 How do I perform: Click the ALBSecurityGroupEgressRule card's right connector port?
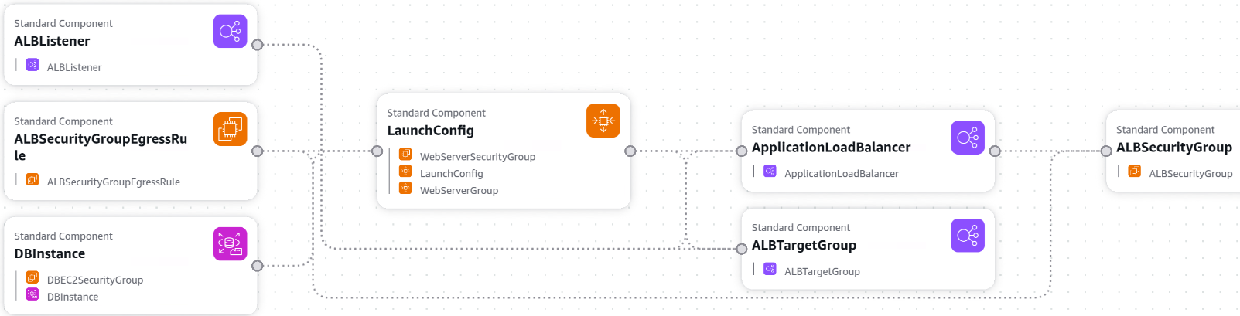click(258, 151)
